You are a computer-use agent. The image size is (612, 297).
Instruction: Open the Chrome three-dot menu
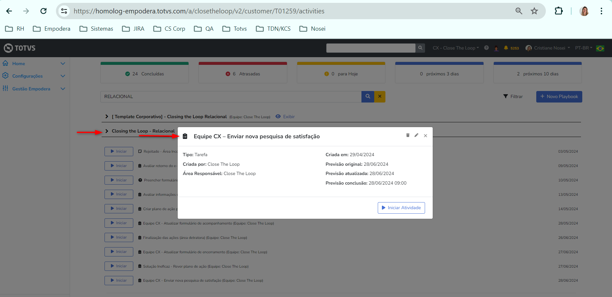601,11
